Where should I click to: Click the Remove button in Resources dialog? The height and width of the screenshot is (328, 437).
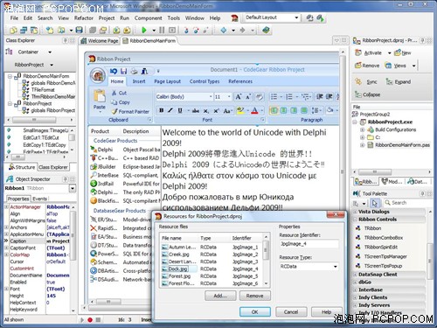tap(254, 296)
